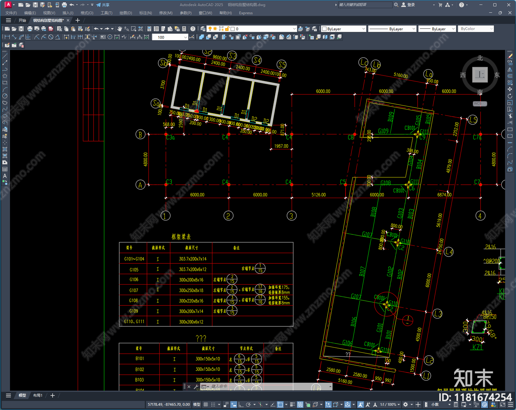
Task: Toggle layer 0 lock icon
Action: coord(227,29)
